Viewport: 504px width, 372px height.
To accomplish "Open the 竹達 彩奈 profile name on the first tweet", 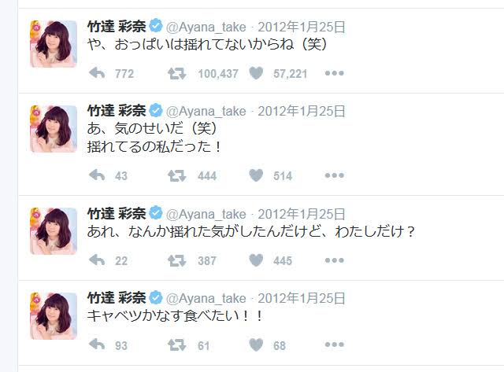I will 117,27.
